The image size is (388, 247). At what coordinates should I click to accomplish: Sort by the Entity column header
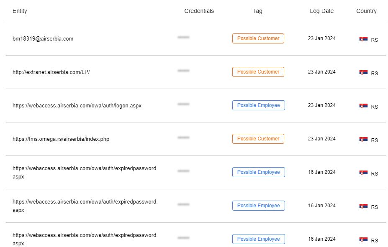[20, 11]
